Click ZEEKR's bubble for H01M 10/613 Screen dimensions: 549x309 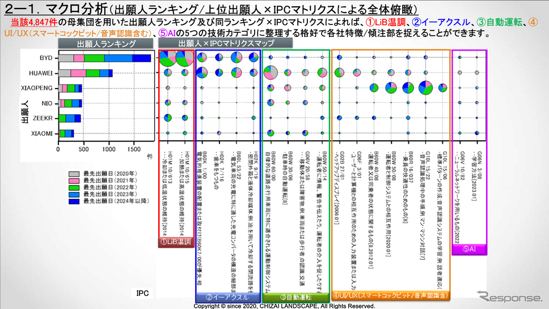pos(168,118)
